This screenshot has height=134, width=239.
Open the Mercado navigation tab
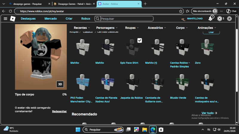(x=50, y=18)
